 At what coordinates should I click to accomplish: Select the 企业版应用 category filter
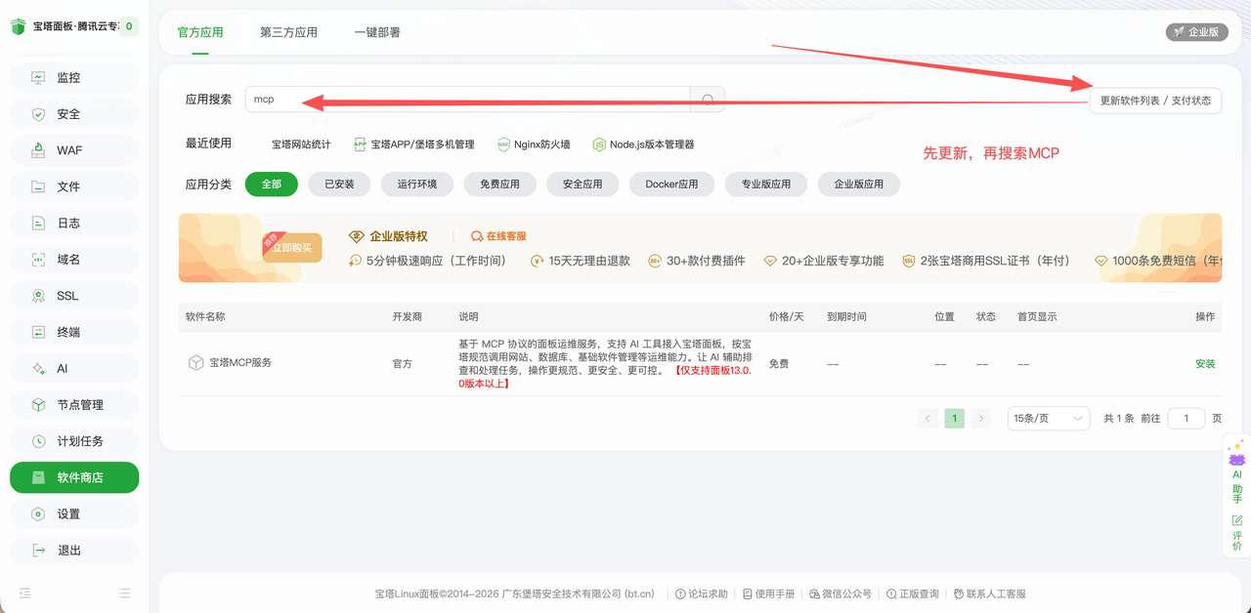click(858, 184)
